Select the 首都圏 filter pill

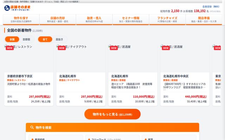(x=26, y=39)
